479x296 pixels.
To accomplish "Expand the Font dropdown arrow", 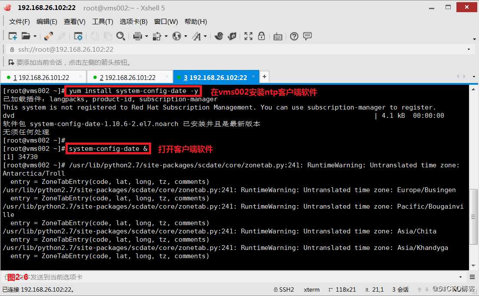I will pyautogui.click(x=205, y=37).
